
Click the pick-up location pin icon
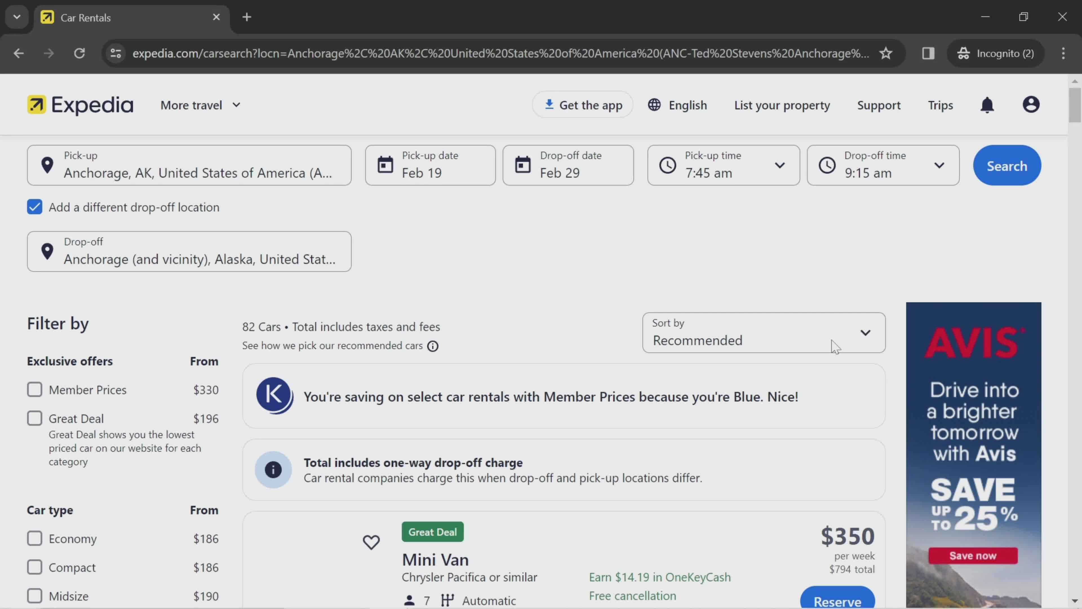click(x=47, y=165)
